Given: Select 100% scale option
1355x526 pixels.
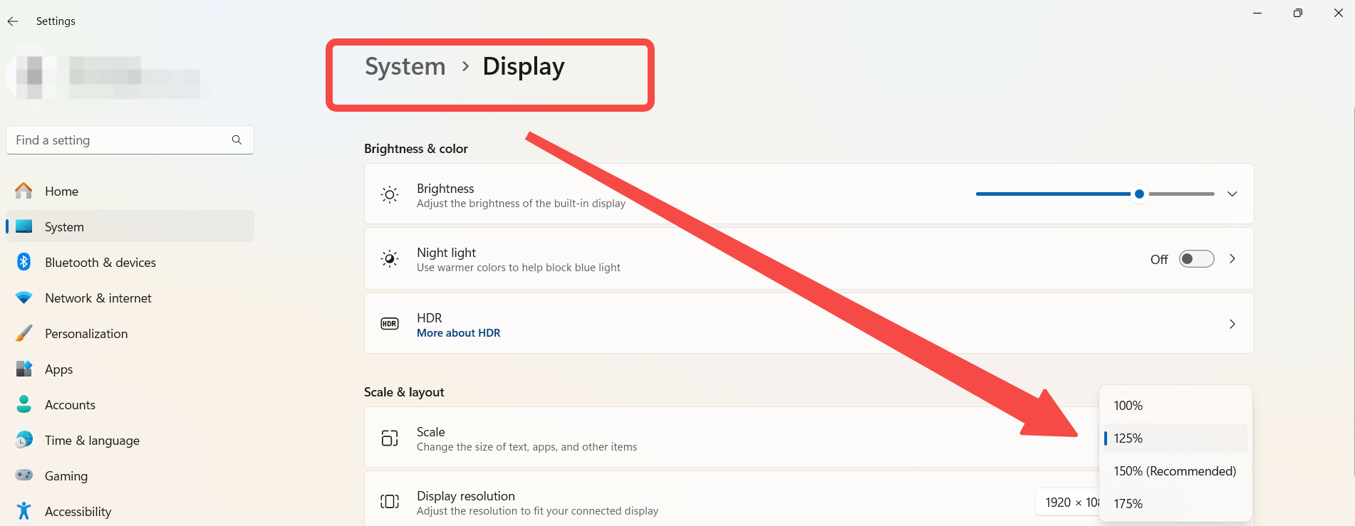Looking at the screenshot, I should tap(1175, 406).
